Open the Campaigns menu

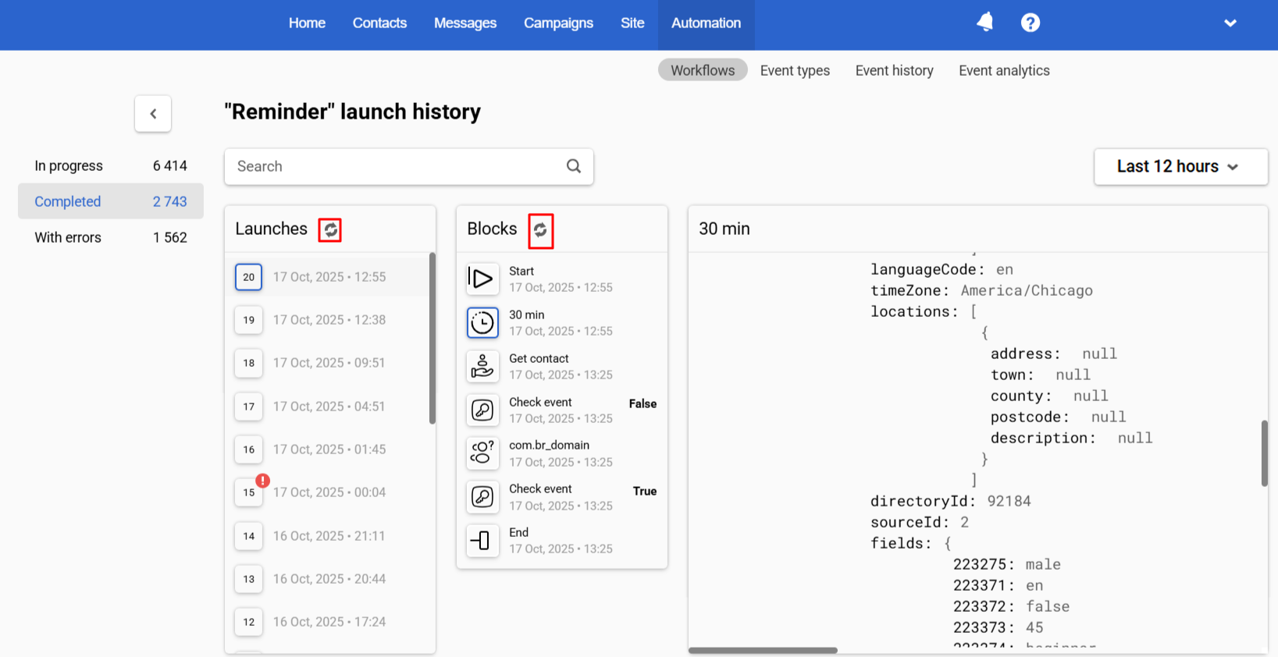click(x=558, y=23)
